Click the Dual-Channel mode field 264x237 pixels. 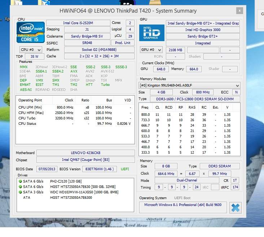coord(187,180)
